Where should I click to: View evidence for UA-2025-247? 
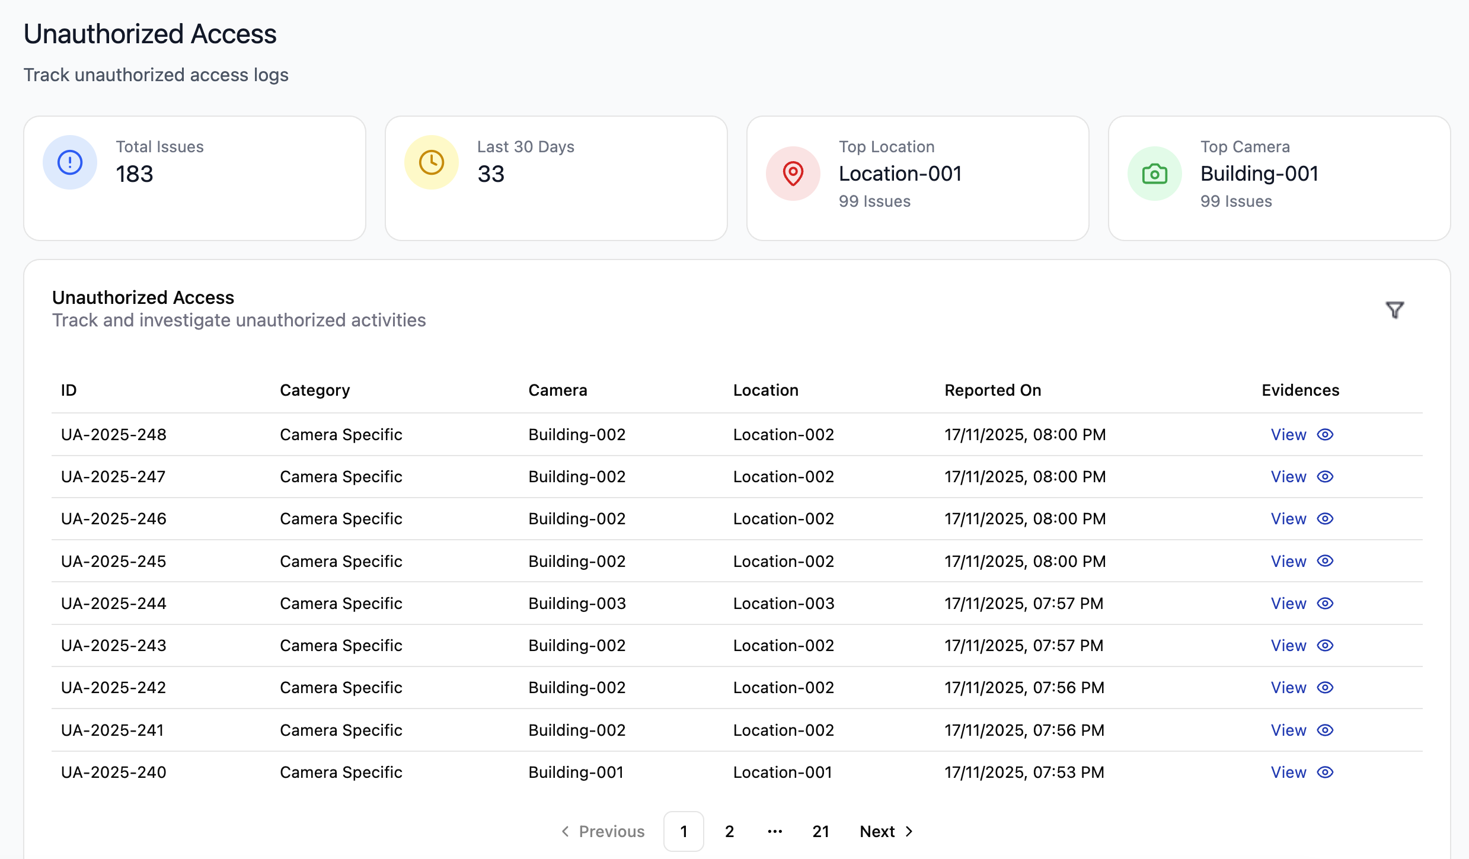[x=1288, y=476]
